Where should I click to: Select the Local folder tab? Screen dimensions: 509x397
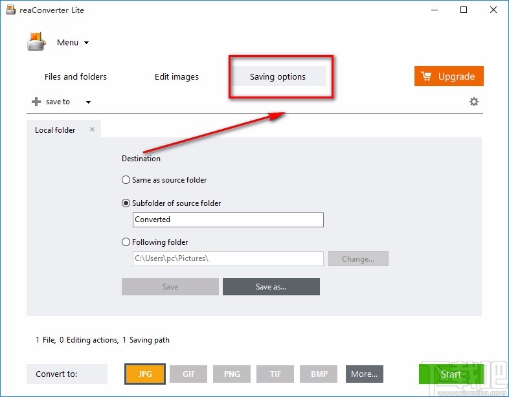[x=63, y=130]
